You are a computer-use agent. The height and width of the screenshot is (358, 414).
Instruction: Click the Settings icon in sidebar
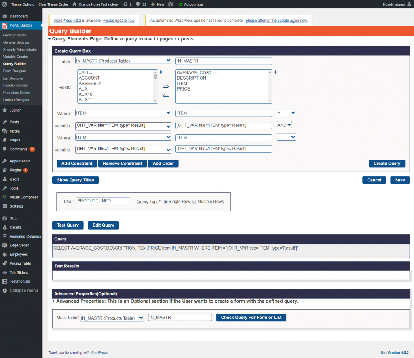tap(5, 206)
